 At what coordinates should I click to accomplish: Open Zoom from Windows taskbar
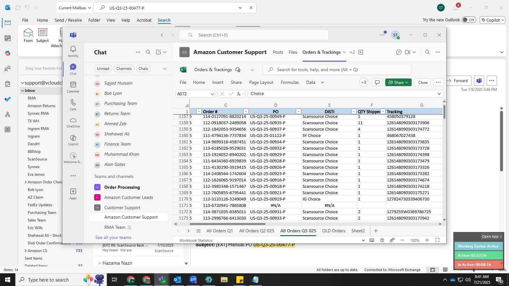[193, 280]
